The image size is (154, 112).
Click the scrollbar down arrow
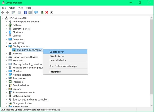[x=151, y=105]
